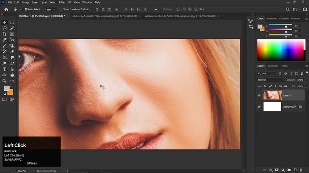The height and width of the screenshot is (173, 309).
Task: Swap foreground and background colors
Action: click(12, 86)
